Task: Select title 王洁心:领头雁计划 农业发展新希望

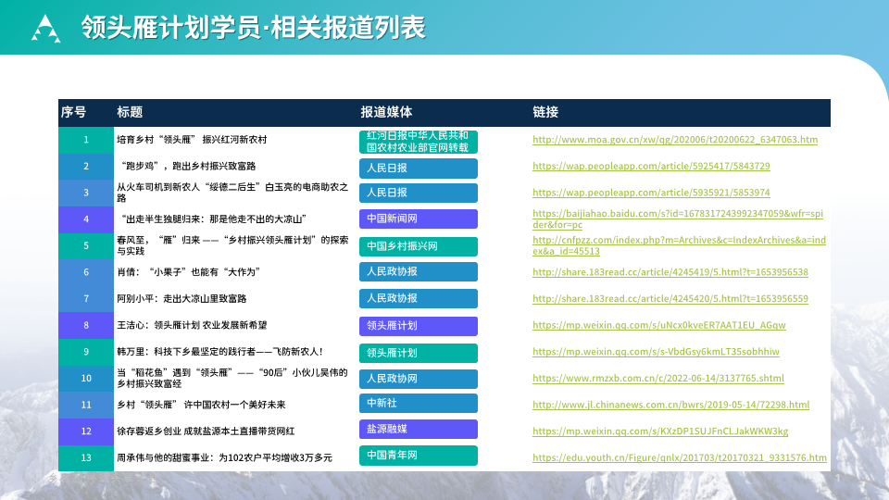Action: [x=192, y=325]
